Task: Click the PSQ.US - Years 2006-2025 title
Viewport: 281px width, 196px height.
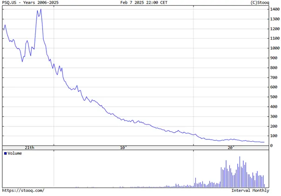Action: 30,2
